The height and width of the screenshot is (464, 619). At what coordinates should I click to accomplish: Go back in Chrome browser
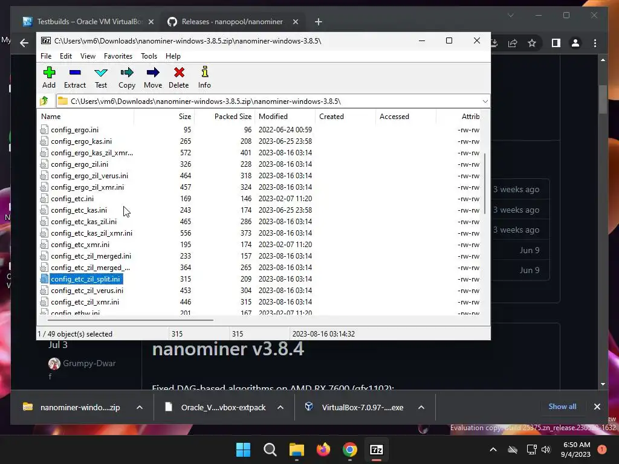(x=24, y=43)
